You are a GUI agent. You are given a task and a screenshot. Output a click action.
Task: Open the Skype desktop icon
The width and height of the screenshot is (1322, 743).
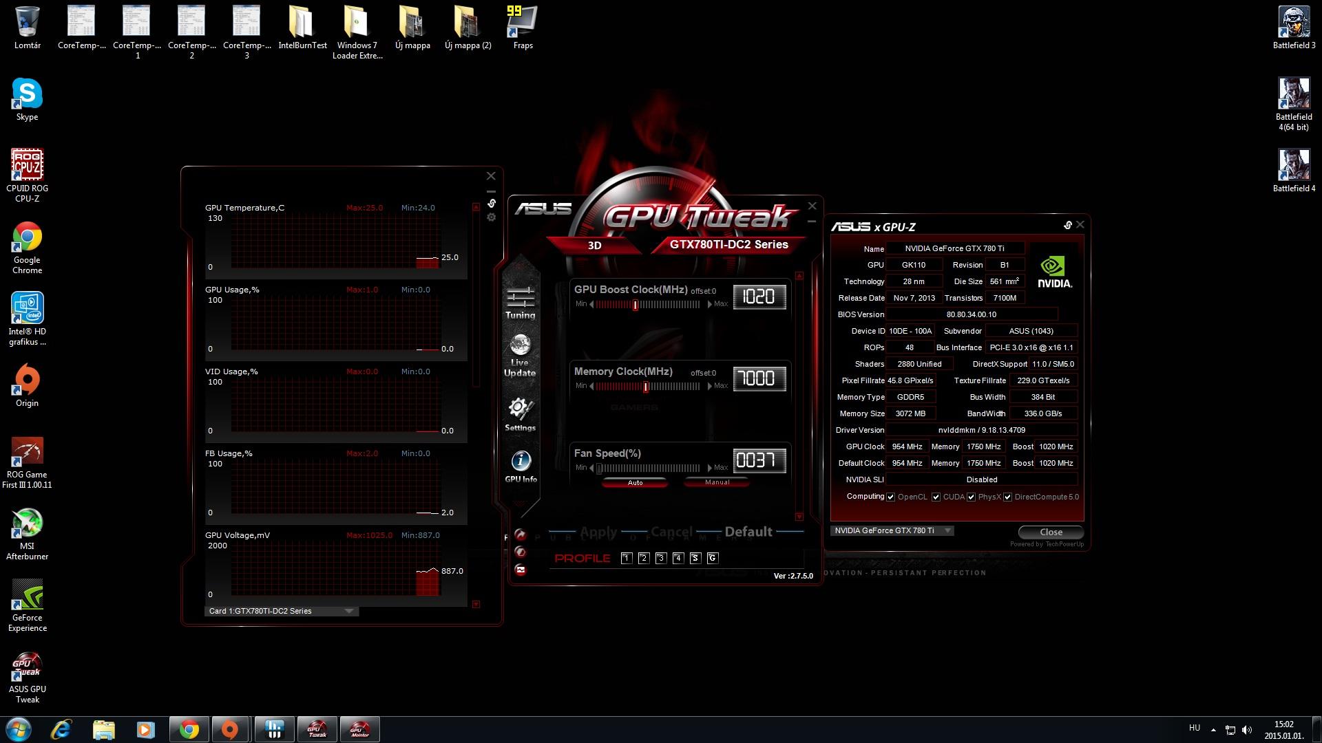(x=27, y=100)
